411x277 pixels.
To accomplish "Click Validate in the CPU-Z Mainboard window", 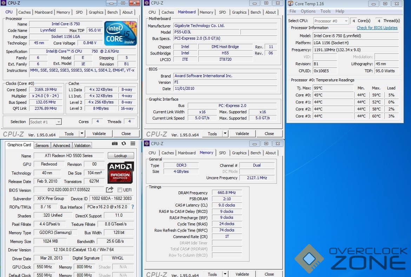I will point(242,134).
